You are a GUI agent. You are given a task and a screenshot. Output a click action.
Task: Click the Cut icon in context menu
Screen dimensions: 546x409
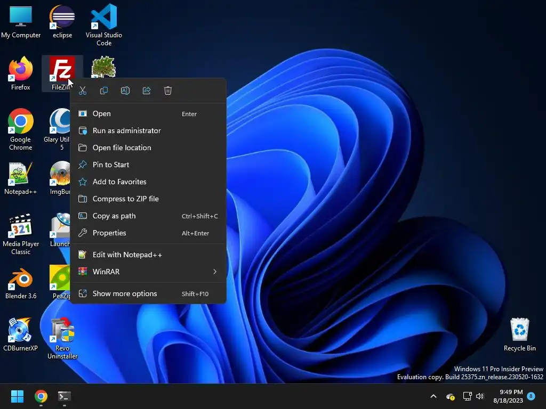(83, 91)
